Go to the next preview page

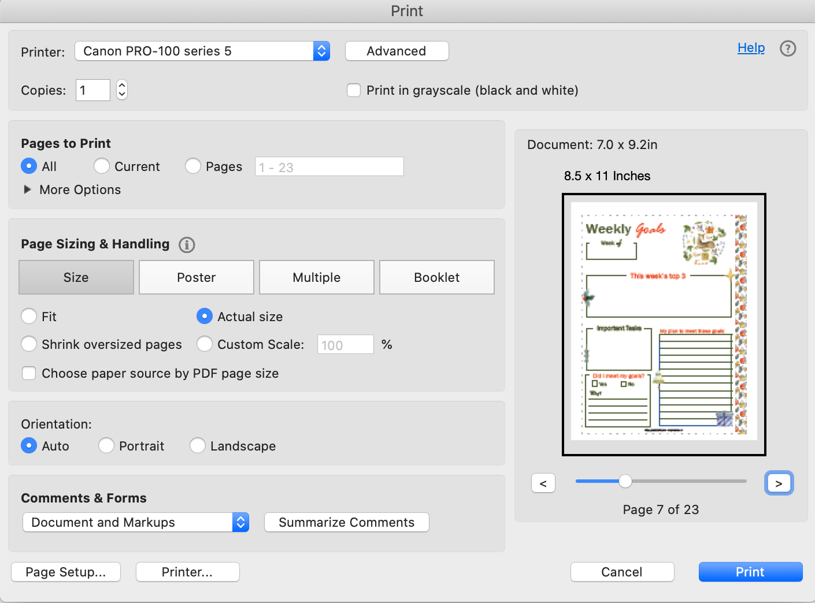(x=779, y=483)
